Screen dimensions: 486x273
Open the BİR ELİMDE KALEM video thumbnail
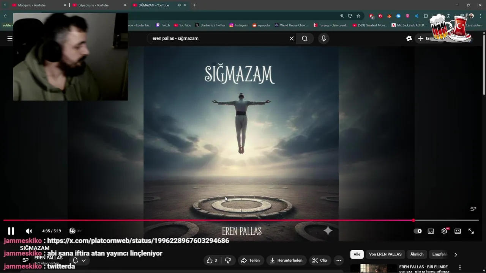click(x=373, y=268)
